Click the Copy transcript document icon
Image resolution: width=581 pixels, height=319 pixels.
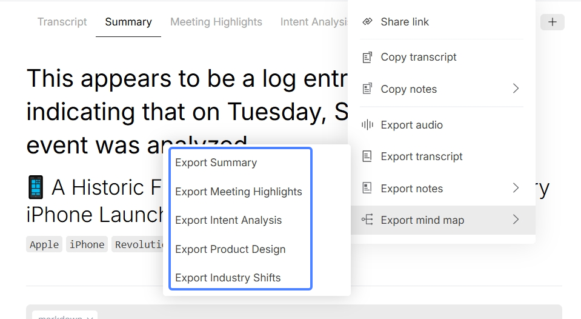[367, 57]
